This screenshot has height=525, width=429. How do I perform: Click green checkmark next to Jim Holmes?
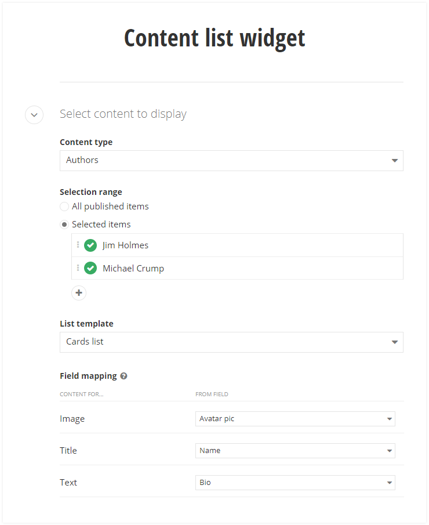click(x=90, y=245)
